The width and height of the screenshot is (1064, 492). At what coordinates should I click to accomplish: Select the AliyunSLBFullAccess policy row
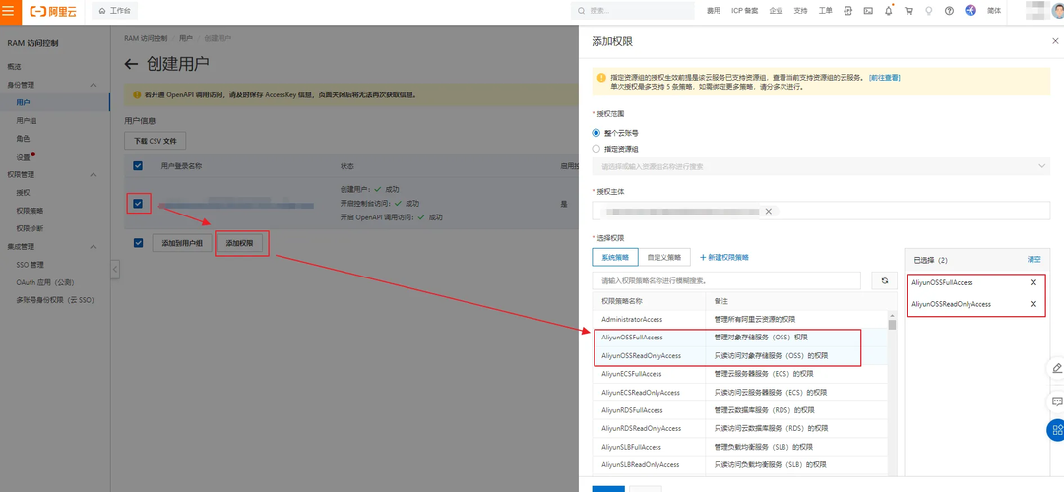point(740,447)
